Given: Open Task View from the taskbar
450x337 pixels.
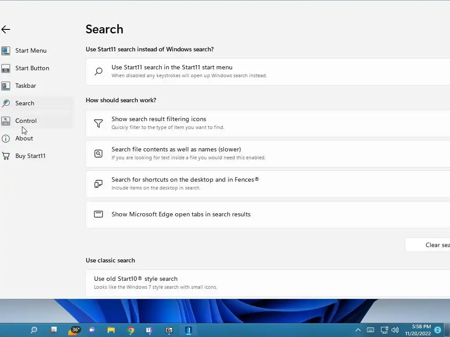Looking at the screenshot, I should click(x=54, y=330).
